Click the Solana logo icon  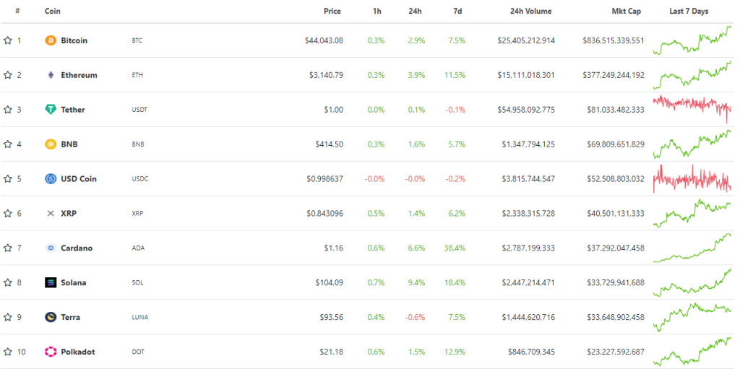click(51, 282)
